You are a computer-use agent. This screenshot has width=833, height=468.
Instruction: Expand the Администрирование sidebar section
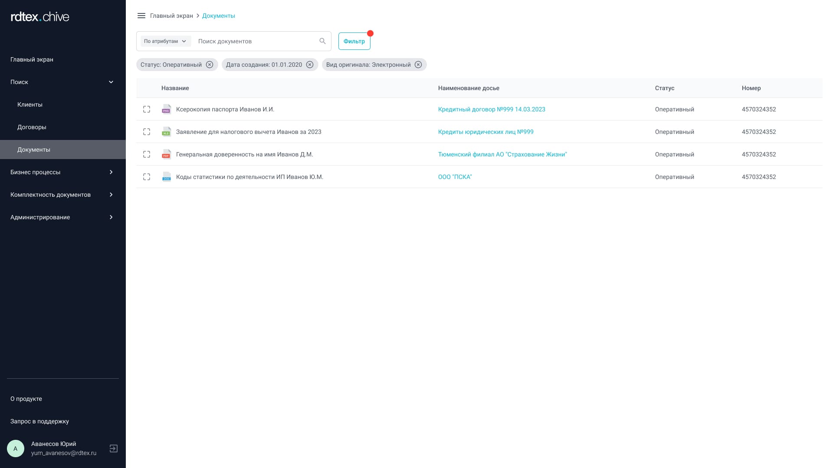[111, 217]
